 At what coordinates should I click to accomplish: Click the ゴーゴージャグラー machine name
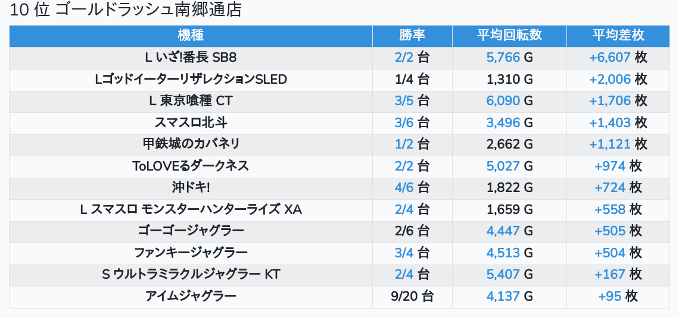(191, 231)
